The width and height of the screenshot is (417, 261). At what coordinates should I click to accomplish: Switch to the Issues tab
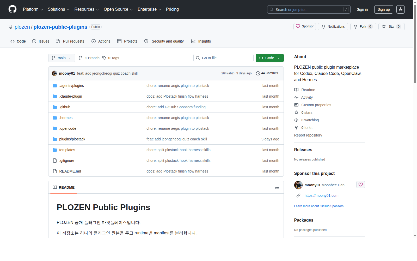click(x=41, y=41)
